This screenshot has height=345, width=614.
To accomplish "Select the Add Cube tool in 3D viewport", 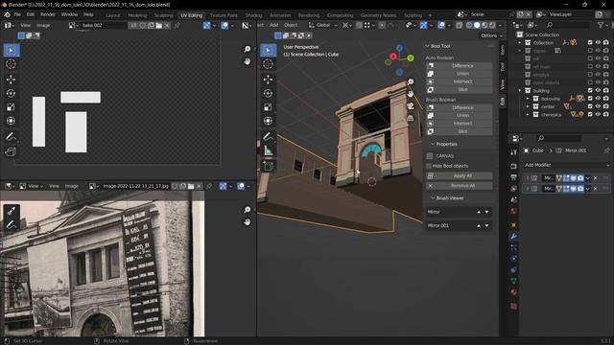I will pyautogui.click(x=269, y=166).
